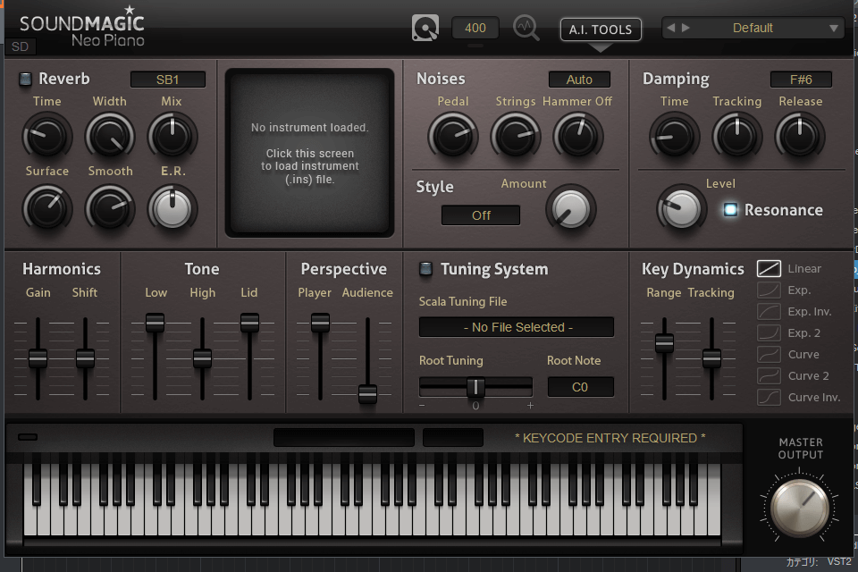
Task: Open the Root Note C0 dropdown
Action: (x=581, y=387)
